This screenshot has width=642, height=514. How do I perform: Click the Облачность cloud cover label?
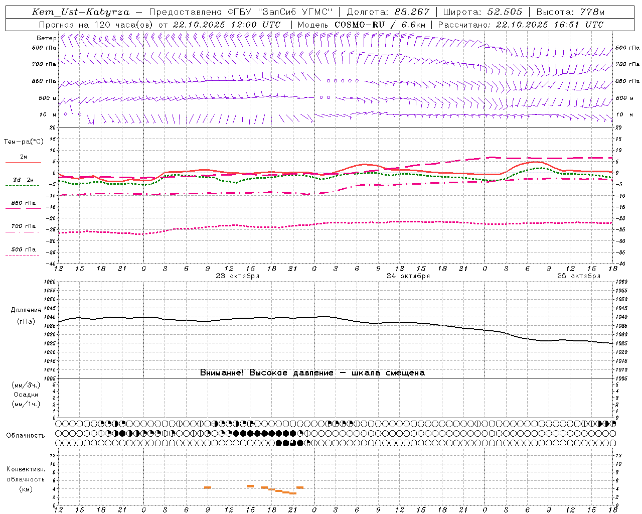click(x=26, y=436)
